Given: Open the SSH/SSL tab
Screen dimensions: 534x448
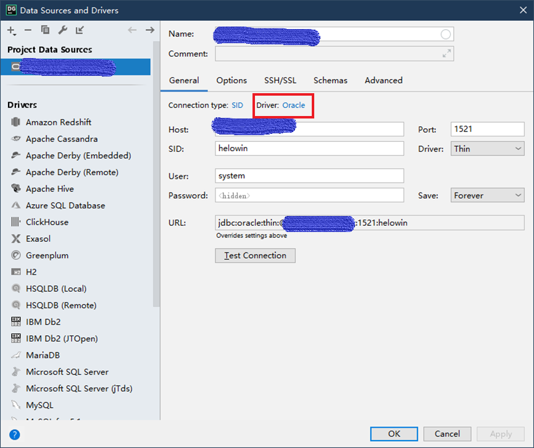Looking at the screenshot, I should [280, 80].
